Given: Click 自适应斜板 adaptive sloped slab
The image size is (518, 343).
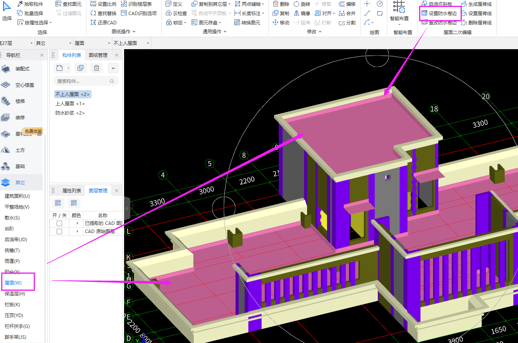Looking at the screenshot, I should click(437, 4).
